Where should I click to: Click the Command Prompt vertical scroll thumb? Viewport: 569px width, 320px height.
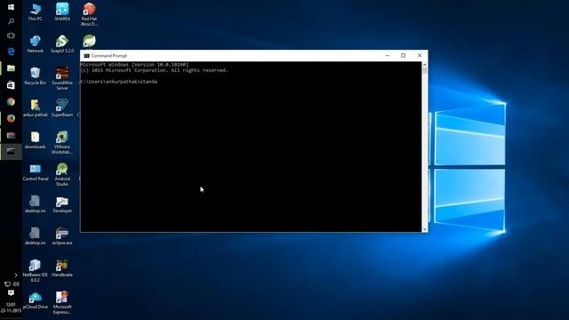click(425, 70)
